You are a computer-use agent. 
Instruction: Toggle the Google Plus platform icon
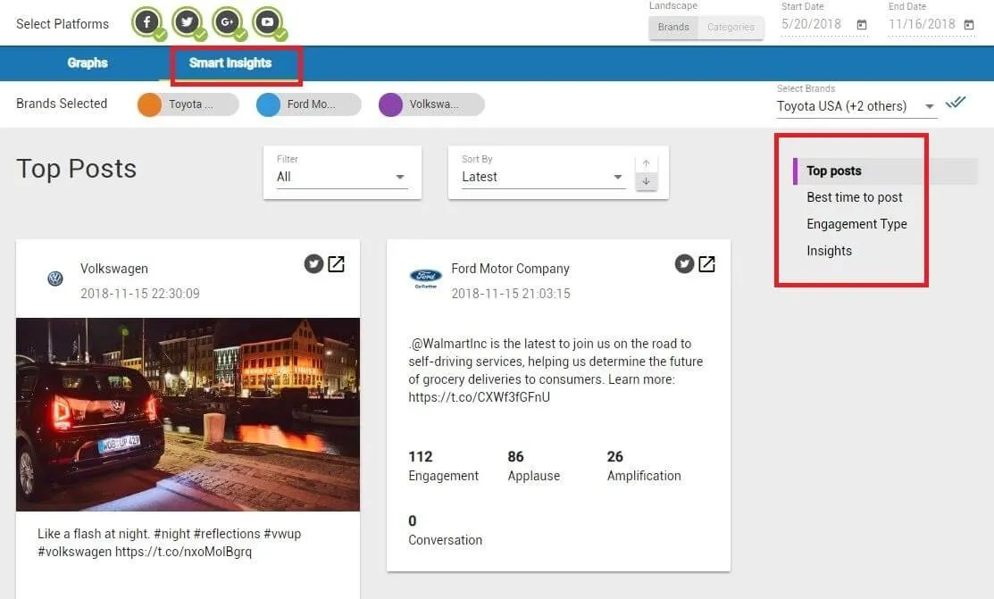click(x=227, y=22)
